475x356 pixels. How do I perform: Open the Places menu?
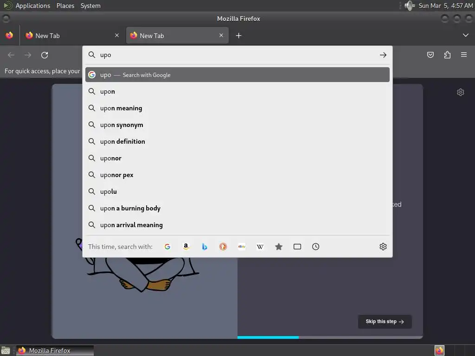[x=65, y=6]
